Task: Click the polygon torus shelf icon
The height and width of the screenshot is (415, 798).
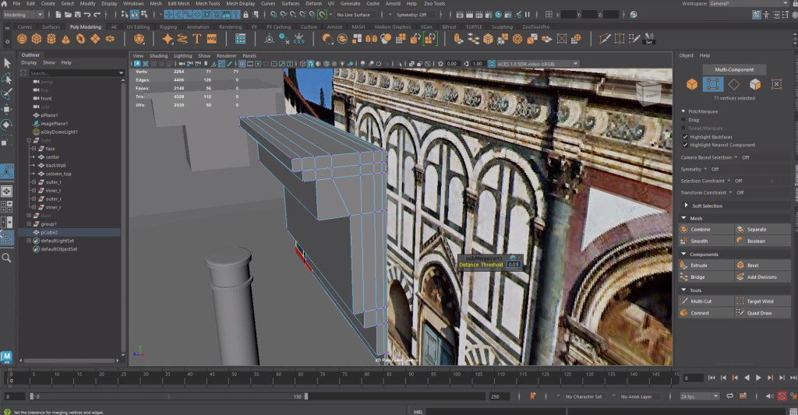Action: [x=80, y=39]
